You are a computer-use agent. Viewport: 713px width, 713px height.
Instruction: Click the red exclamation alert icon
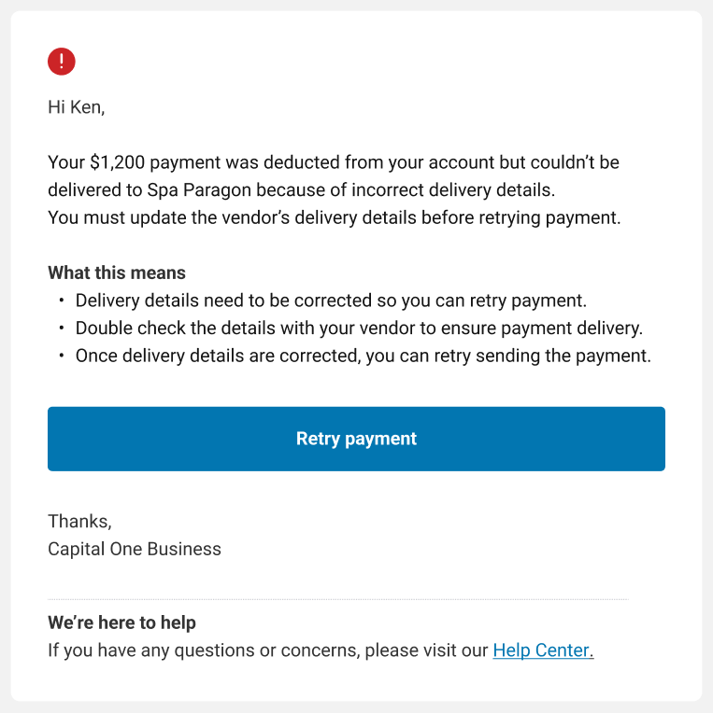pyautogui.click(x=62, y=63)
